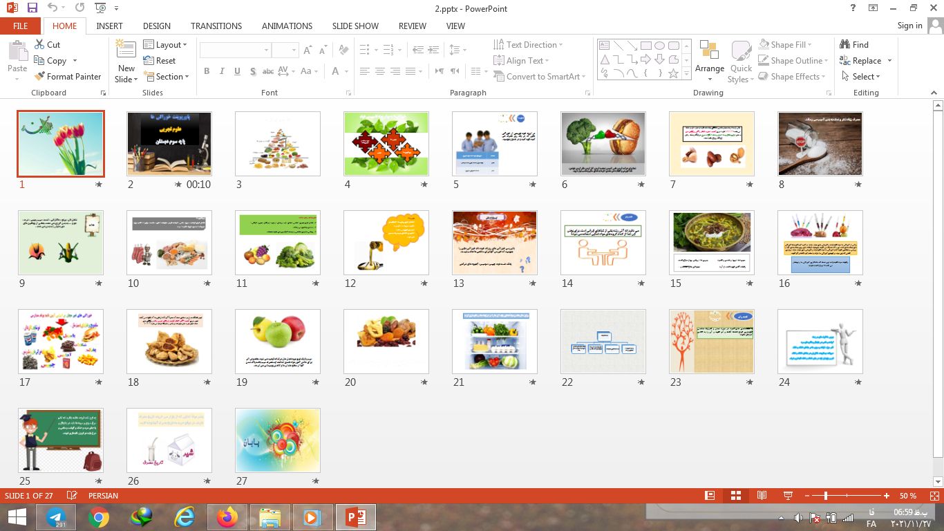Screen dimensions: 944x531
Task: Toggle Italic text formatting
Action: pyautogui.click(x=222, y=71)
